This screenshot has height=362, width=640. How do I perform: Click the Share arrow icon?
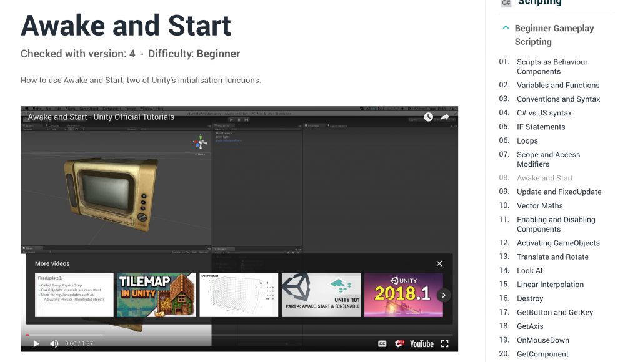pyautogui.click(x=444, y=117)
